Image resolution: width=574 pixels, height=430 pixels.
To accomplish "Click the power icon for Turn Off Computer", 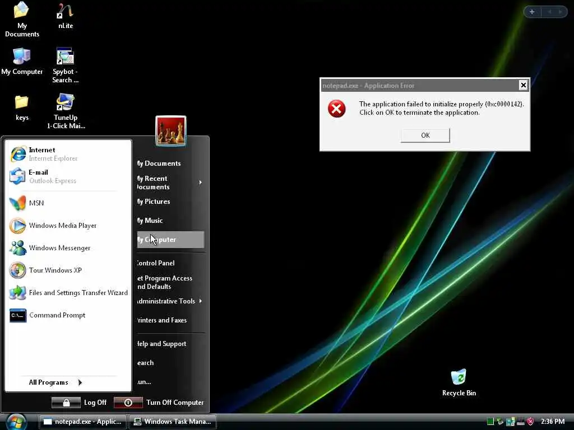I will tap(128, 403).
